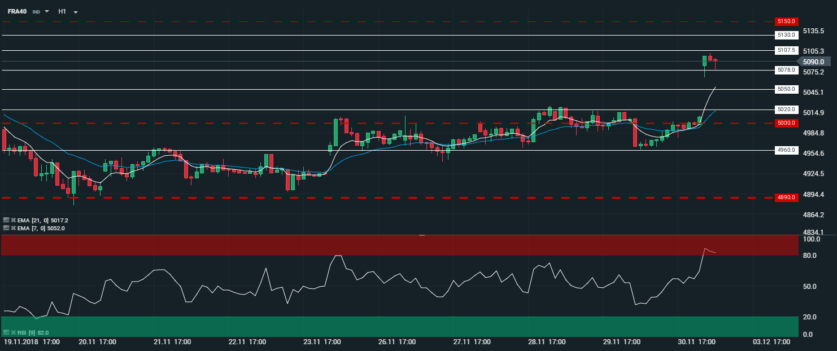
Task: Select the 5000.0 red price level label
Action: (x=786, y=123)
